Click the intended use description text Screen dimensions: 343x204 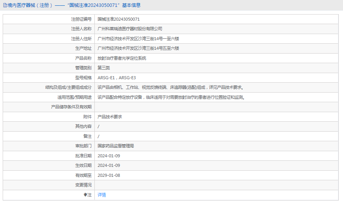171,97
